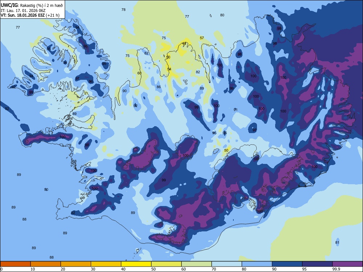
Task: Click the init time 'IT: Lau. 17. 01. 2026 06Z'
Action: pyautogui.click(x=23, y=11)
